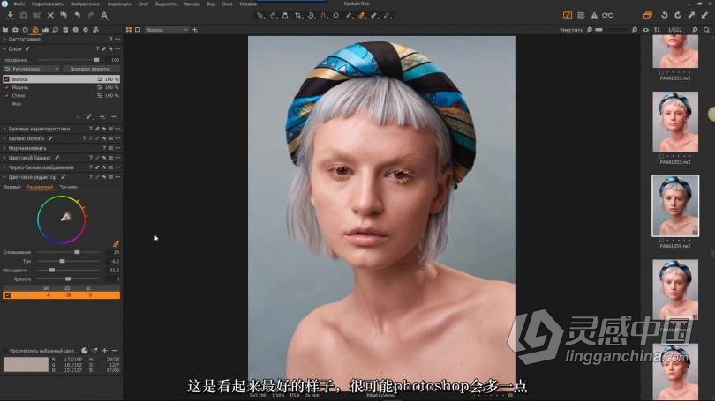Switch to the Базовый tab in color editor
715x401 pixels.
pos(12,187)
